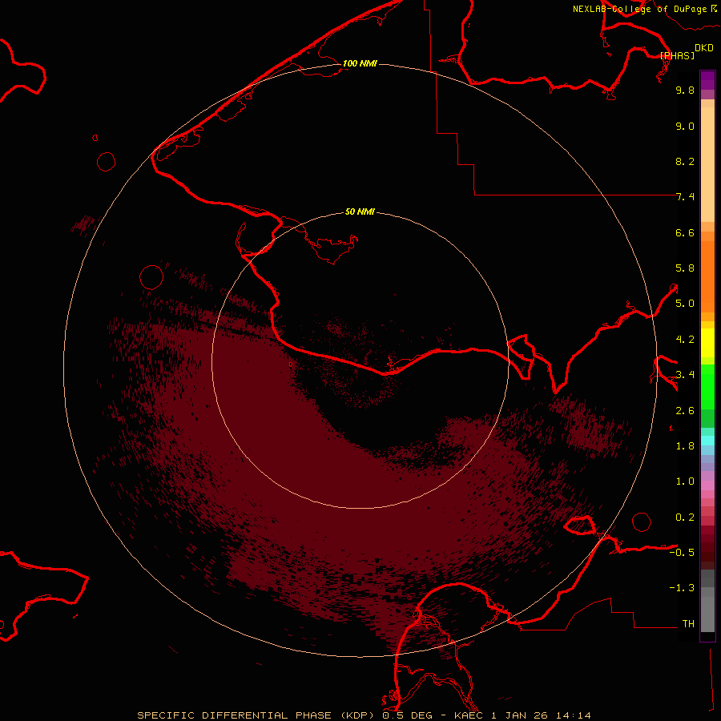Click the 0.5 DEG elevation text
This screenshot has height=721, width=721.
409,715
